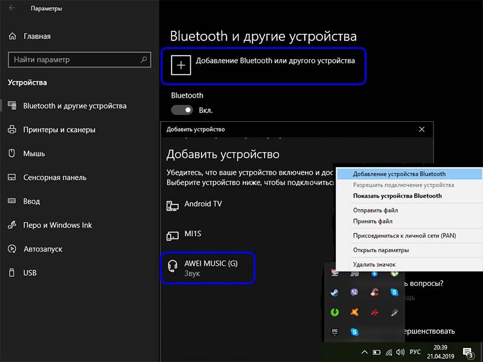The height and width of the screenshot is (362, 483).
Task: Click the USB safely remove tray icon
Action: coord(394,312)
